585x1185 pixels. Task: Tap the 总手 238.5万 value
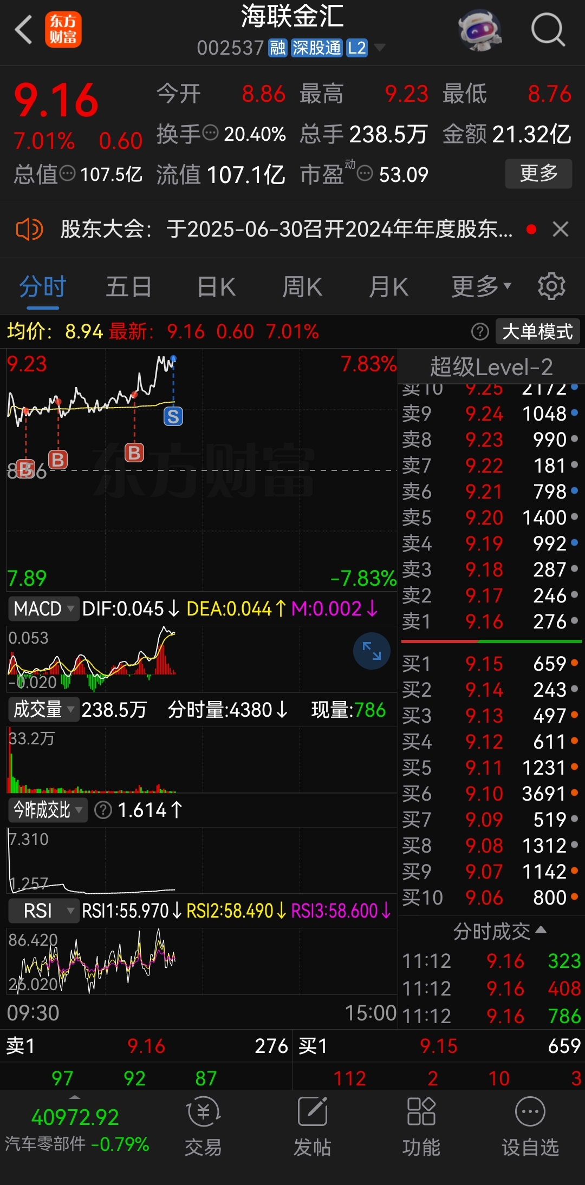coord(363,133)
